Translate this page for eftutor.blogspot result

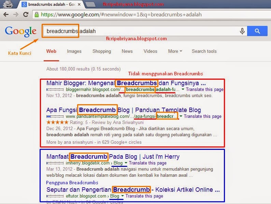click(144, 196)
